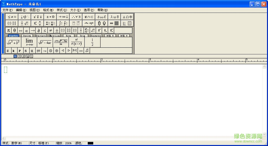The height and width of the screenshot is (146, 268).
Task: Insert the element-of symbol
Action: (x=26, y=30)
